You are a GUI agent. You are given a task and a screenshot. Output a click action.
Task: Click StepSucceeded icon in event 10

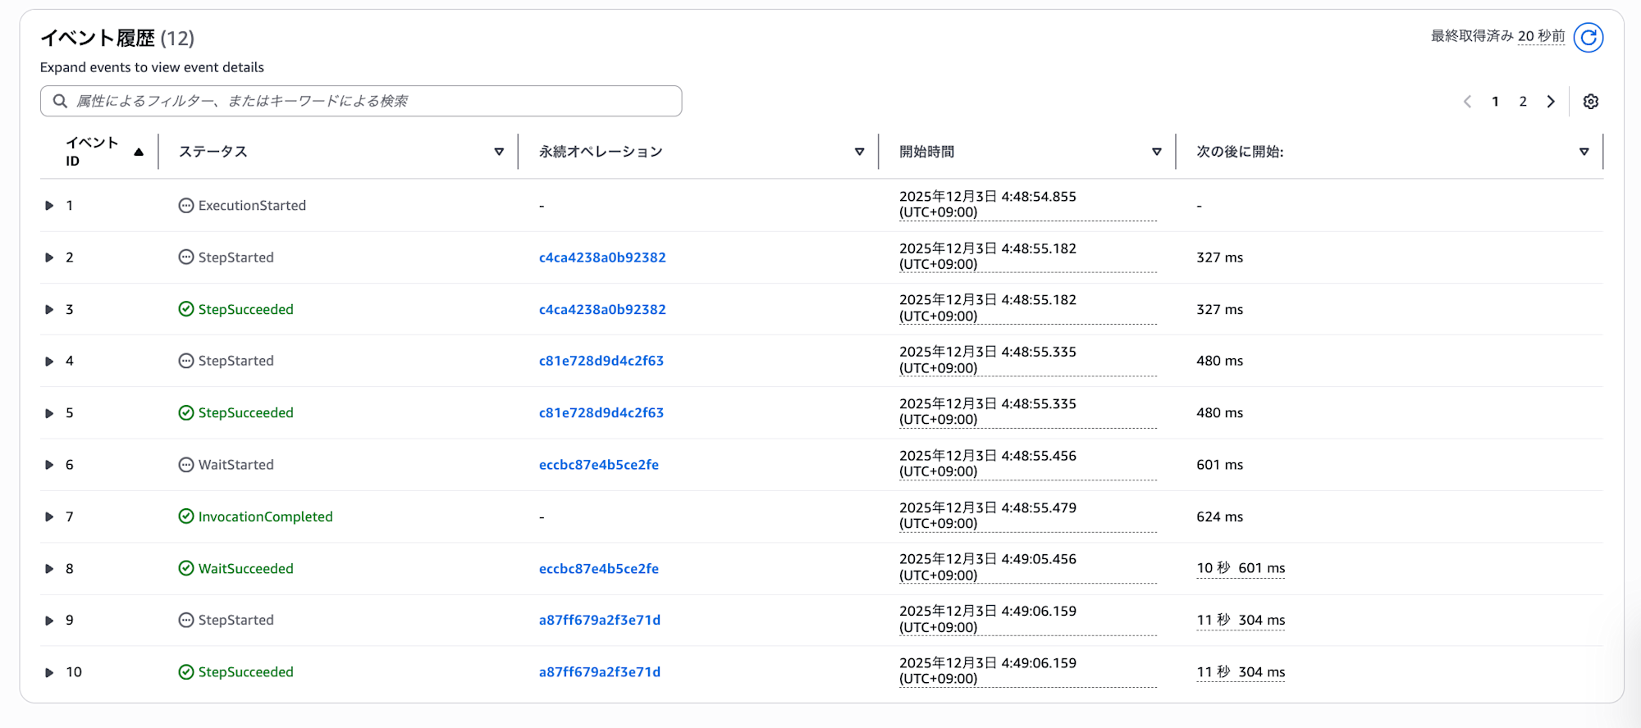(186, 672)
